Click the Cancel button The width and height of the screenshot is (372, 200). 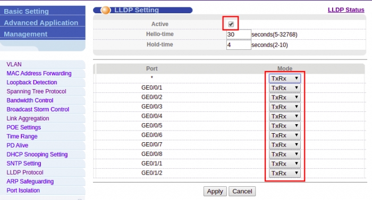[x=242, y=191]
